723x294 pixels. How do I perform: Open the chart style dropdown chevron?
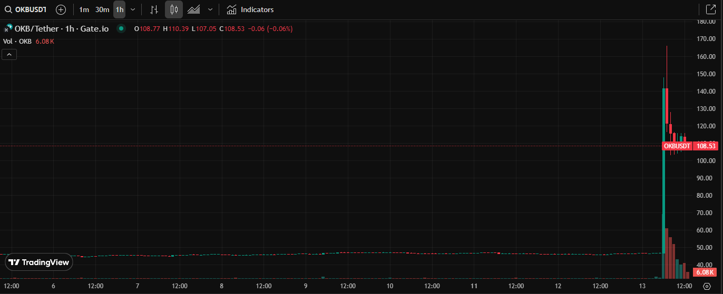coord(210,9)
